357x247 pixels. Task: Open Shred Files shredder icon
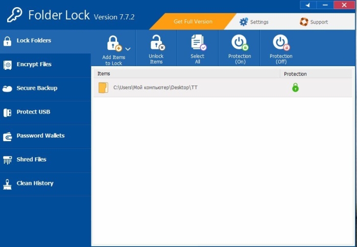coord(7,160)
